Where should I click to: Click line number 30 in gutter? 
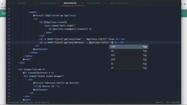pyautogui.click(x=9, y=43)
